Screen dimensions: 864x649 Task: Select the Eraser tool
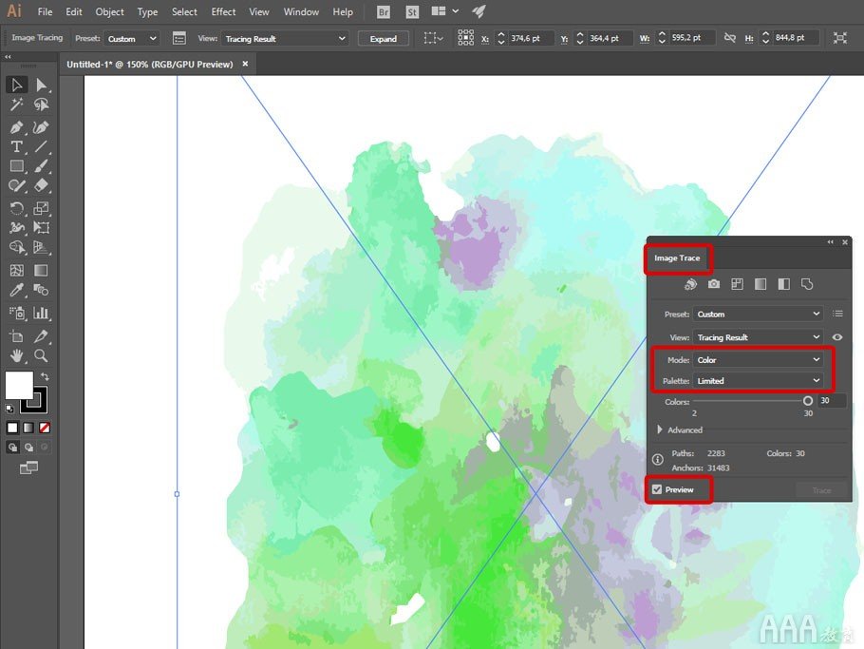click(x=42, y=185)
